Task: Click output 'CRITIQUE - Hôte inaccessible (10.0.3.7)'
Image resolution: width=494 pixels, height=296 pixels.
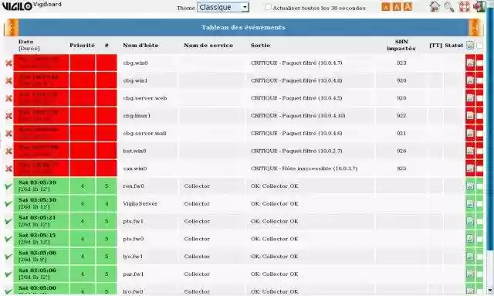Action: click(x=304, y=168)
